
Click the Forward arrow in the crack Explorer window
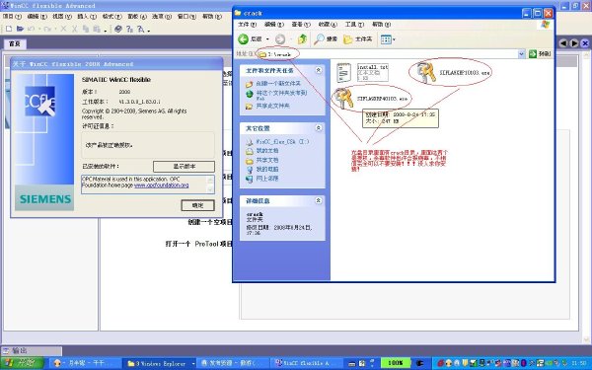tap(280, 38)
